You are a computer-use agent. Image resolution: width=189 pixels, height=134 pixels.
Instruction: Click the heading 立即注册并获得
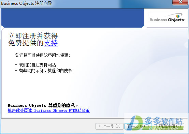(33, 36)
